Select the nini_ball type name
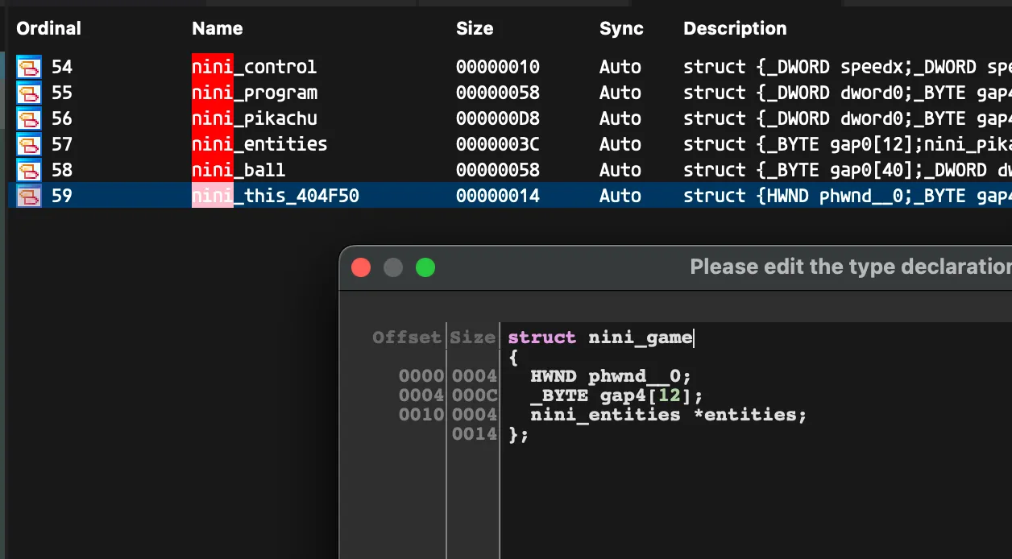The image size is (1012, 559). click(238, 170)
